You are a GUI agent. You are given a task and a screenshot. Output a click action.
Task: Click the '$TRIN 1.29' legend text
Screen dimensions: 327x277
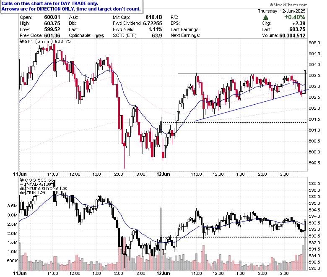(x=35, y=193)
